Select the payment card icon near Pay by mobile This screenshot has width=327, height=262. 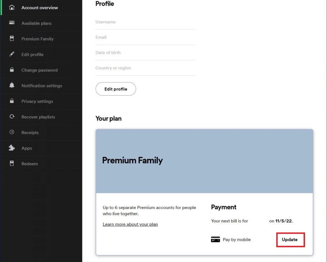[215, 239]
